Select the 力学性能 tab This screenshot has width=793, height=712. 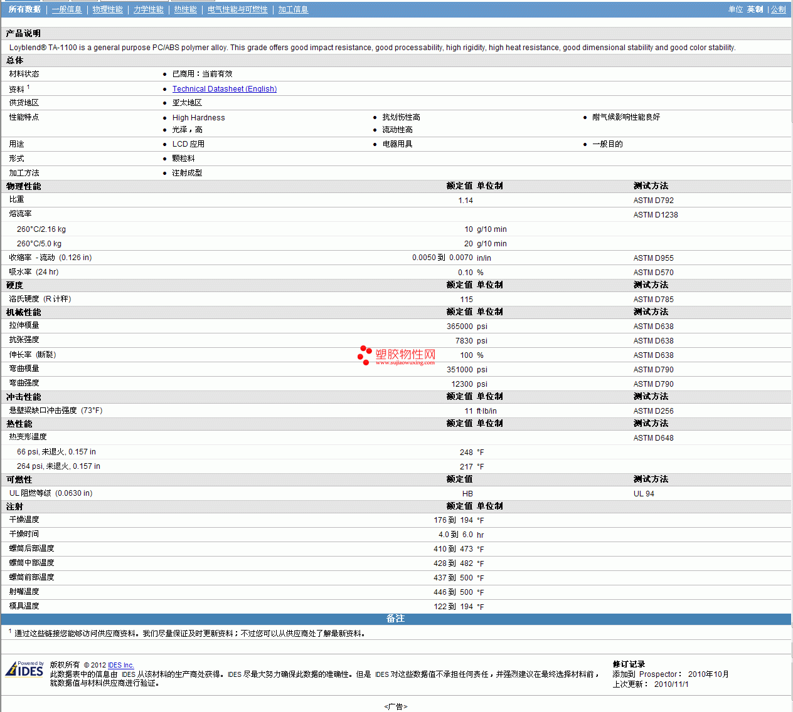point(148,9)
